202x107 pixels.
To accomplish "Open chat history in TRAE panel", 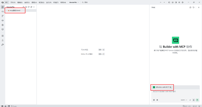I will click(x=194, y=8).
